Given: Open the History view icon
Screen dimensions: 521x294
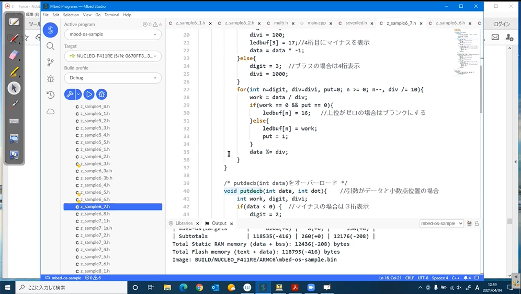Looking at the screenshot, I should tap(50, 95).
